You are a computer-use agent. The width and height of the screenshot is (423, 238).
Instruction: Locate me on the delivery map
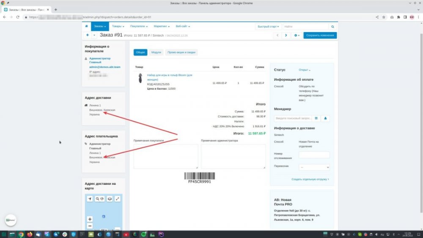point(90,199)
